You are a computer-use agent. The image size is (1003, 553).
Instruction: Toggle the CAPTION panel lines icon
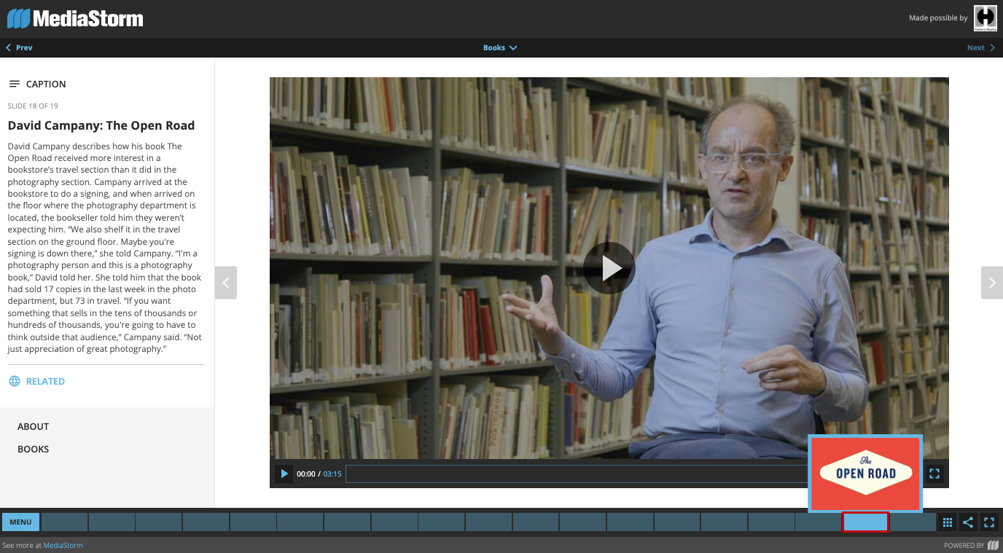pyautogui.click(x=15, y=84)
